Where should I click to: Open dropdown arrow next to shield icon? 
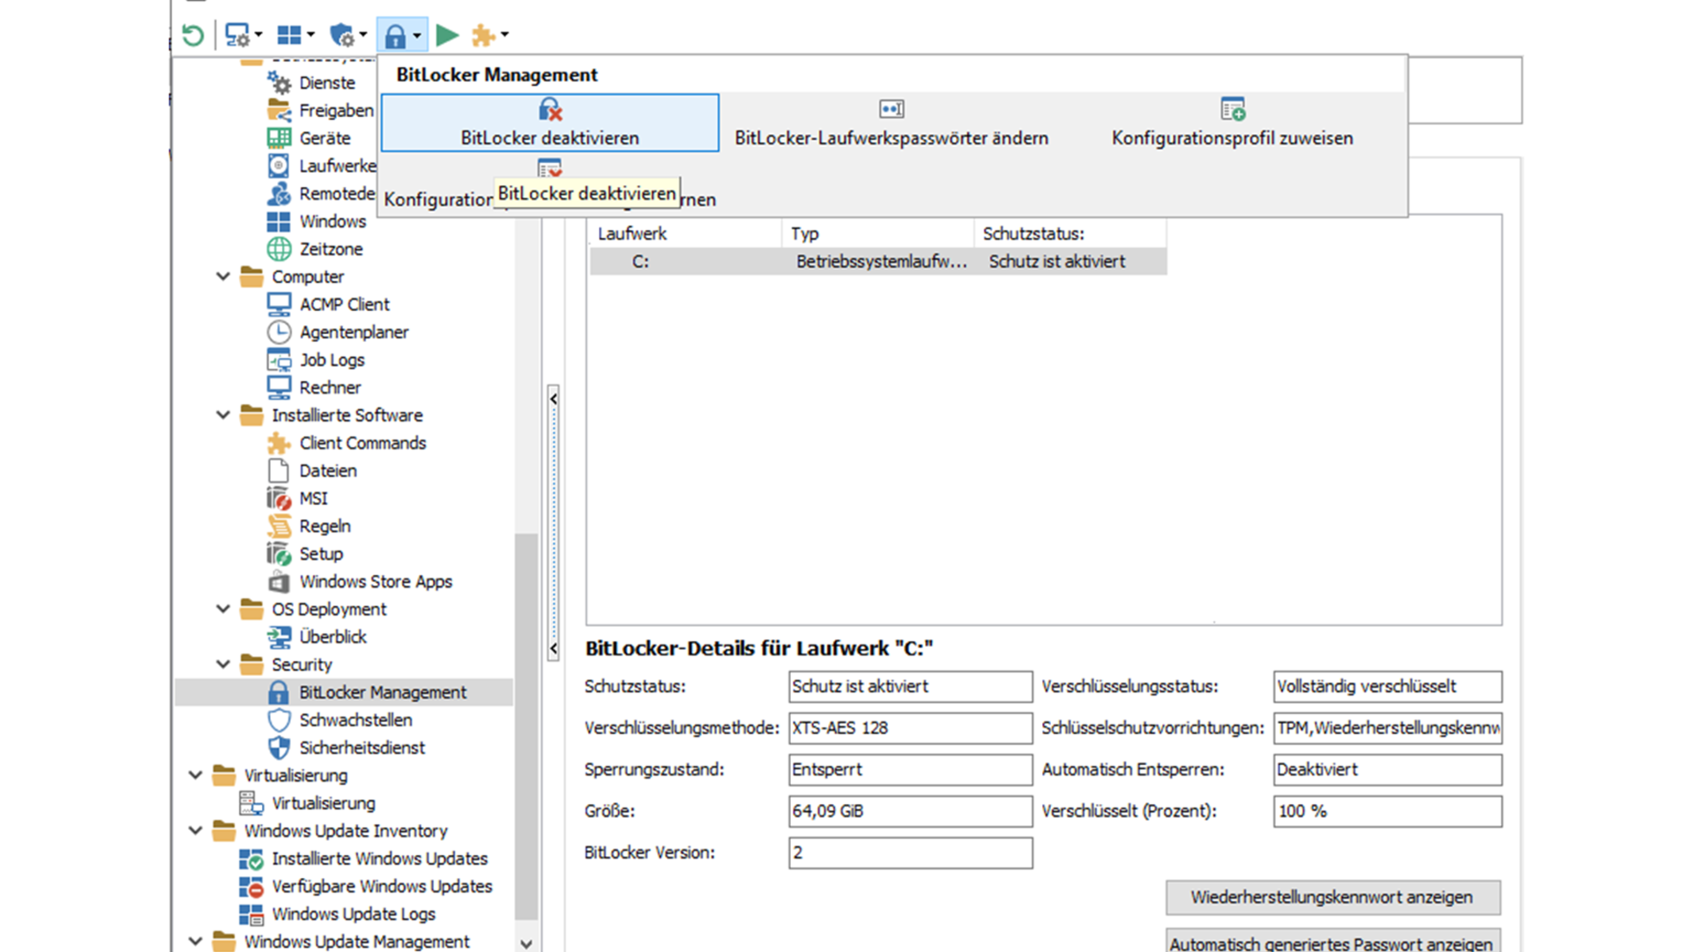point(363,35)
